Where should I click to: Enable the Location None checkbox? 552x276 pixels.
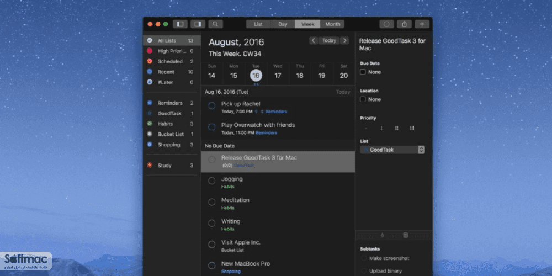pyautogui.click(x=363, y=99)
